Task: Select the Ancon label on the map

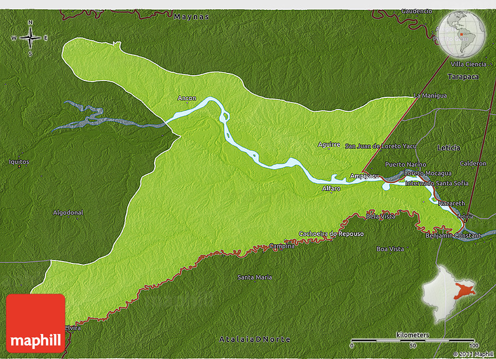Action: coord(187,98)
